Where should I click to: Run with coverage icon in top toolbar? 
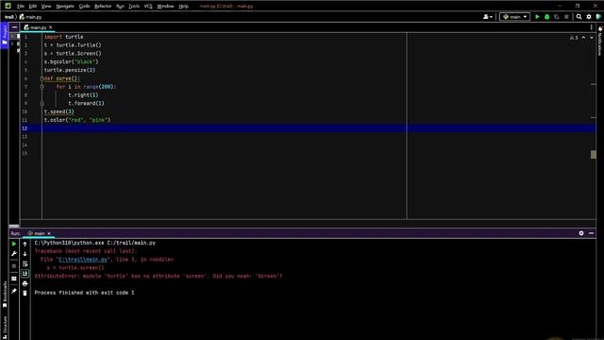pos(557,17)
